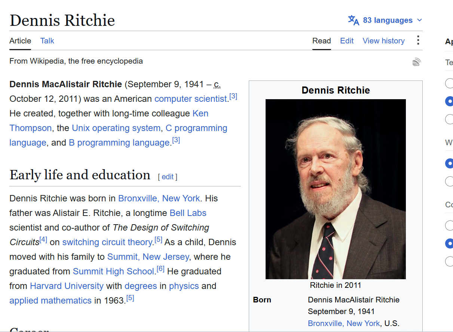Open the physics link
Image resolution: width=453 pixels, height=332 pixels.
184,286
